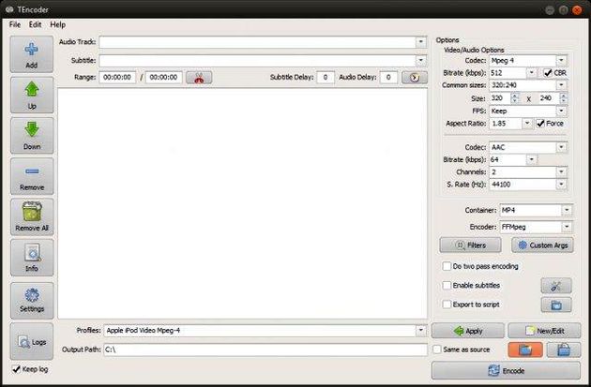Toggle the Keep log checkbox

coord(16,369)
